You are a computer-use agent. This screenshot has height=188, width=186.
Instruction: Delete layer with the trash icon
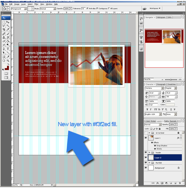pyautogui.click(x=180, y=183)
